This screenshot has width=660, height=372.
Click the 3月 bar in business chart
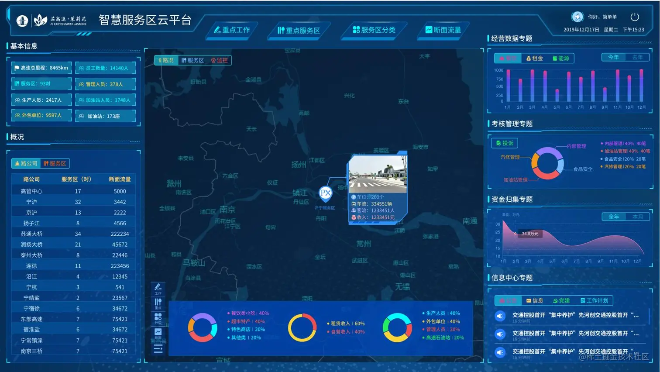[x=532, y=86]
